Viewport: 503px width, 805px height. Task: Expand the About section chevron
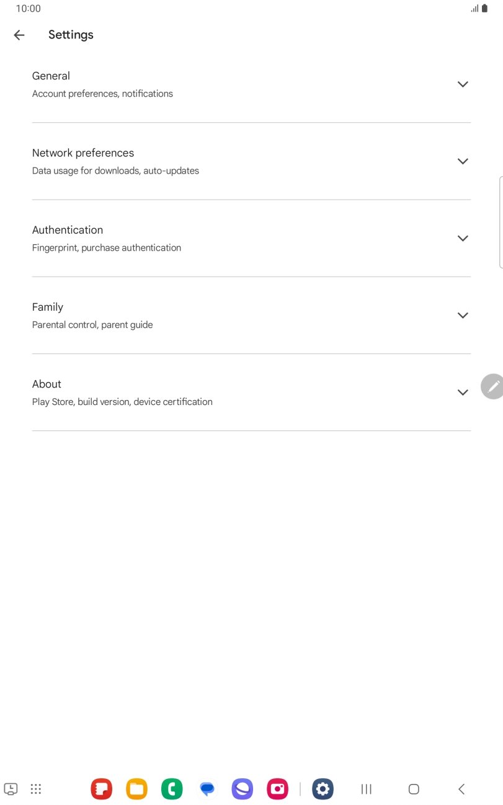coord(463,392)
